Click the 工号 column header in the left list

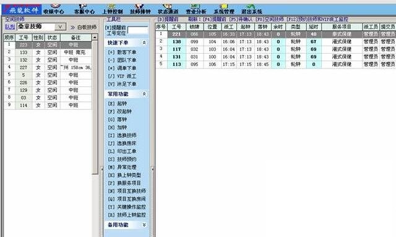(24, 38)
